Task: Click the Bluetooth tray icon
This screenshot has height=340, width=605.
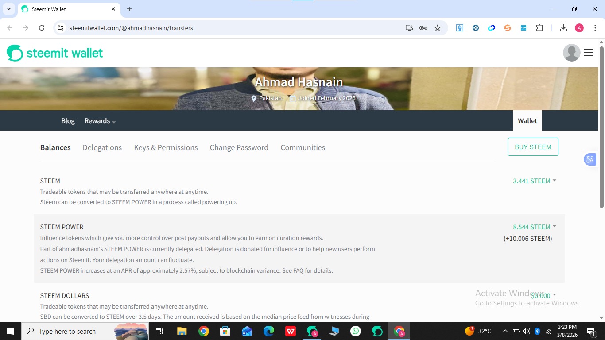Action: click(x=537, y=331)
